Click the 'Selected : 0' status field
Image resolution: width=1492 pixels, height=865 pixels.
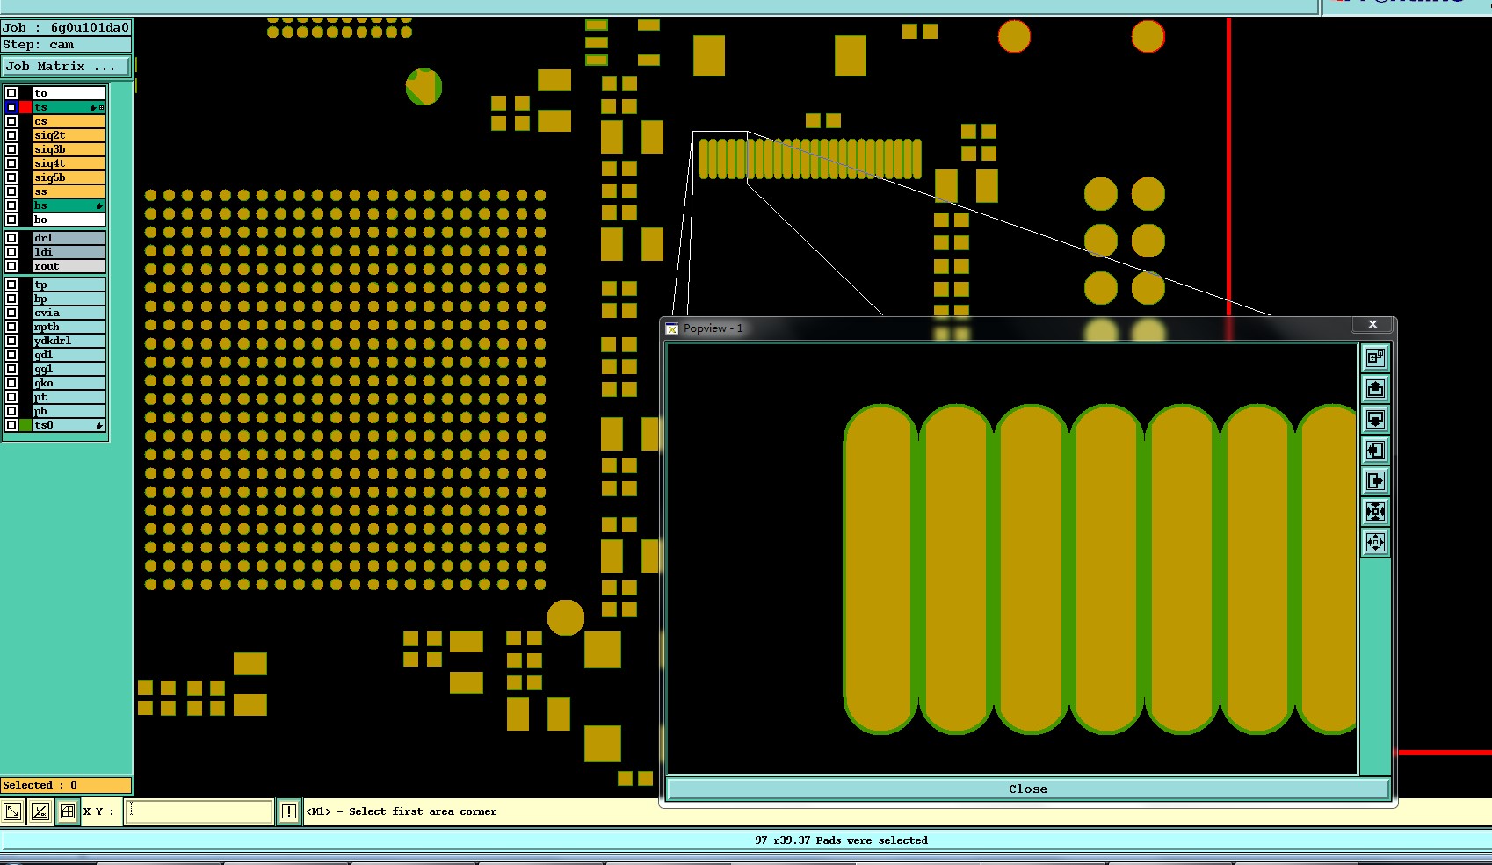point(66,785)
